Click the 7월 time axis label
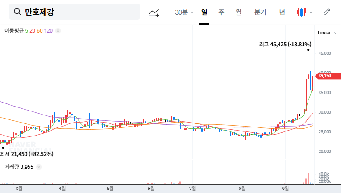The width and height of the screenshot is (341, 193). pos(192,189)
